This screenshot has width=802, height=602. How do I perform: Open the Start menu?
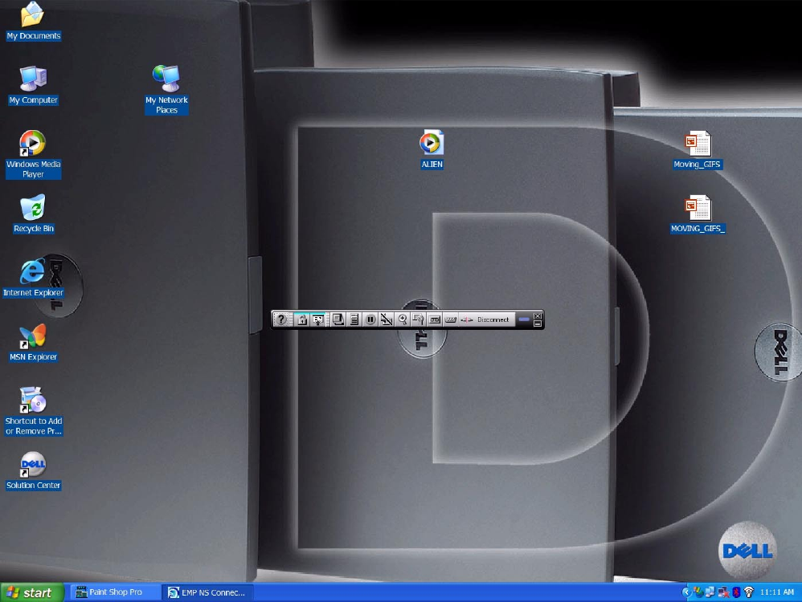tap(32, 593)
